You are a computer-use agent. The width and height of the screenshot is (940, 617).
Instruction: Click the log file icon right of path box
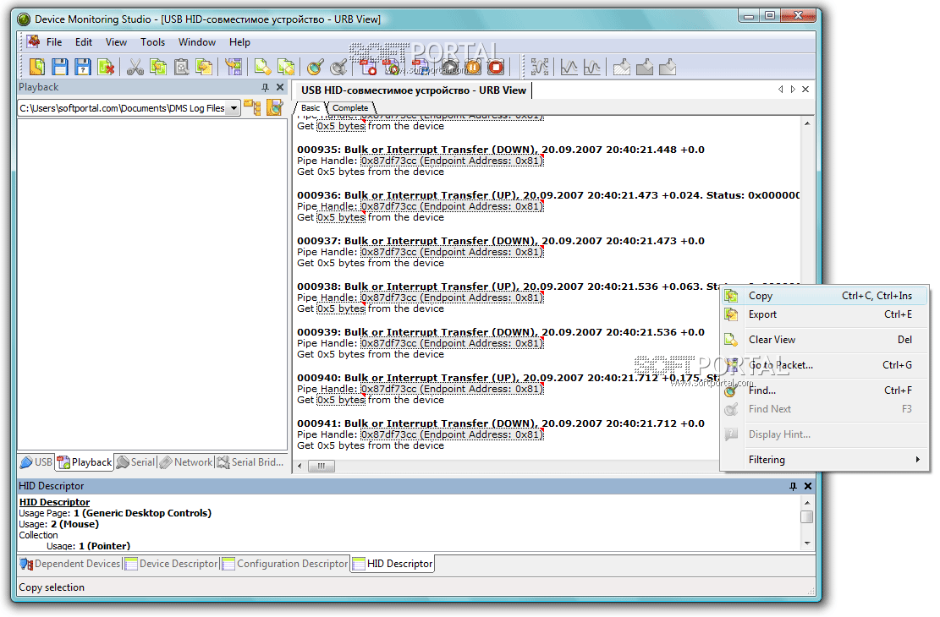pyautogui.click(x=275, y=108)
